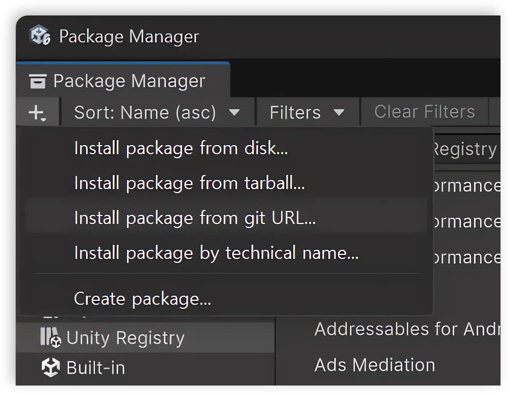509x394 pixels.
Task: Select Built-in in the sidebar
Action: [x=145, y=368]
